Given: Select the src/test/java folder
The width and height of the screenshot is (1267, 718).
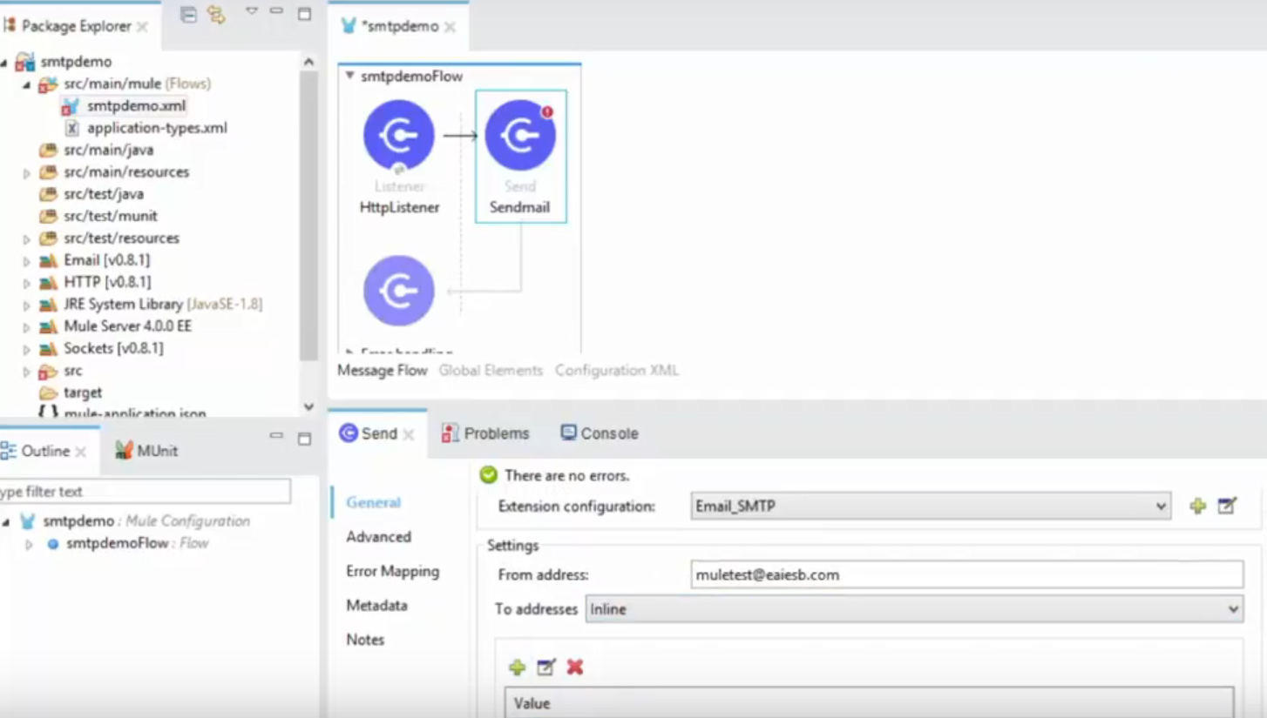Looking at the screenshot, I should tap(104, 194).
